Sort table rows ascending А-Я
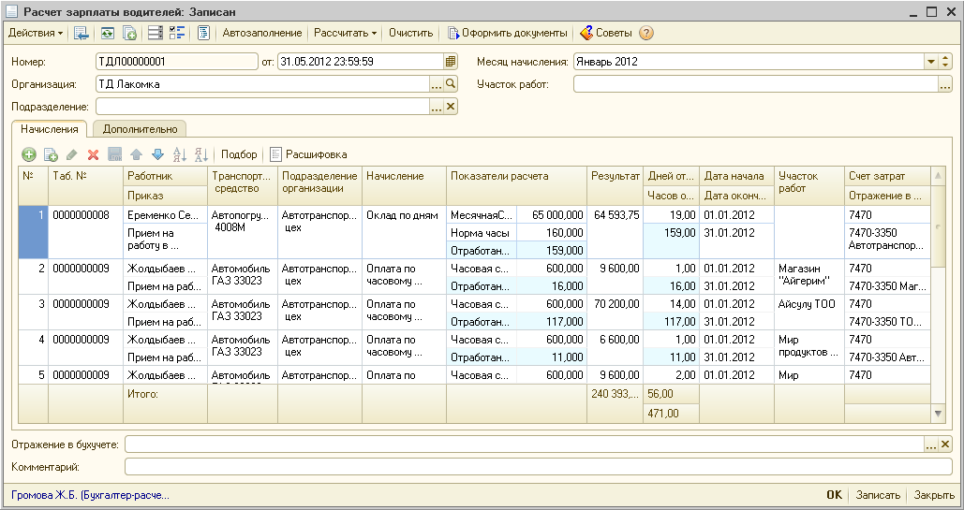 [180, 154]
